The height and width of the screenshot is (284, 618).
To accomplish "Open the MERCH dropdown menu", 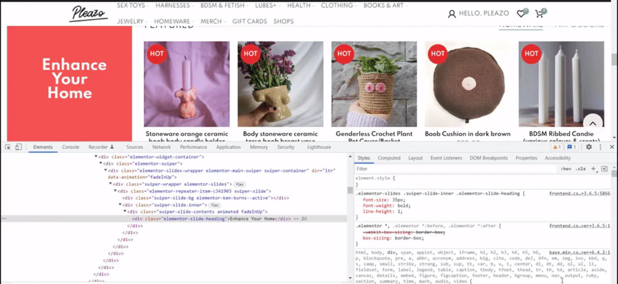I will tap(214, 21).
